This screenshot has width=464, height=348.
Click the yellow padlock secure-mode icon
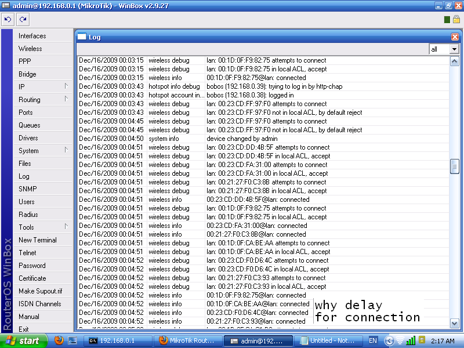[456, 20]
